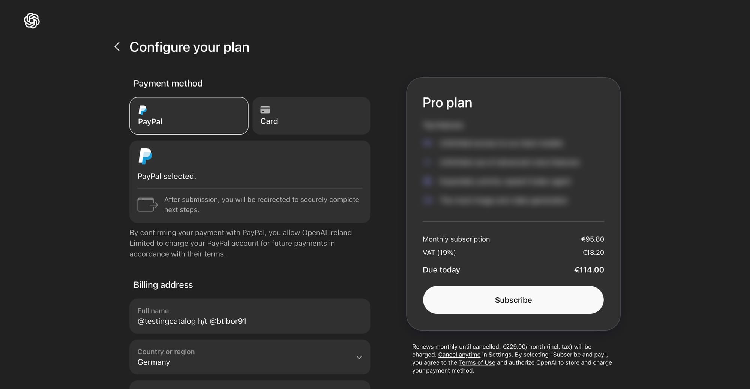This screenshot has width=750, height=389.
Task: Click the chevron on the Germany selector
Action: click(359, 357)
